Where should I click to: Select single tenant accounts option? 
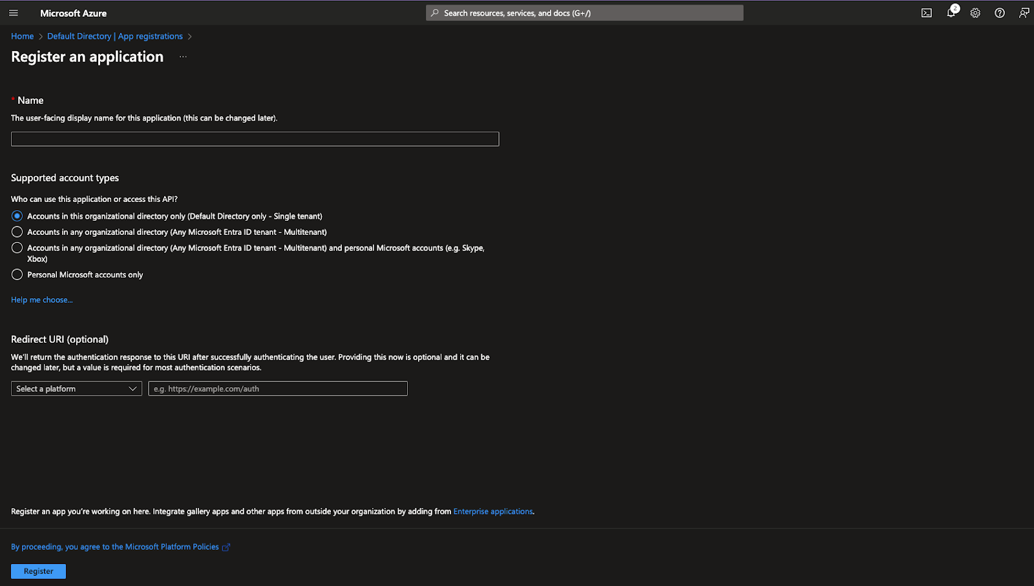(x=17, y=216)
